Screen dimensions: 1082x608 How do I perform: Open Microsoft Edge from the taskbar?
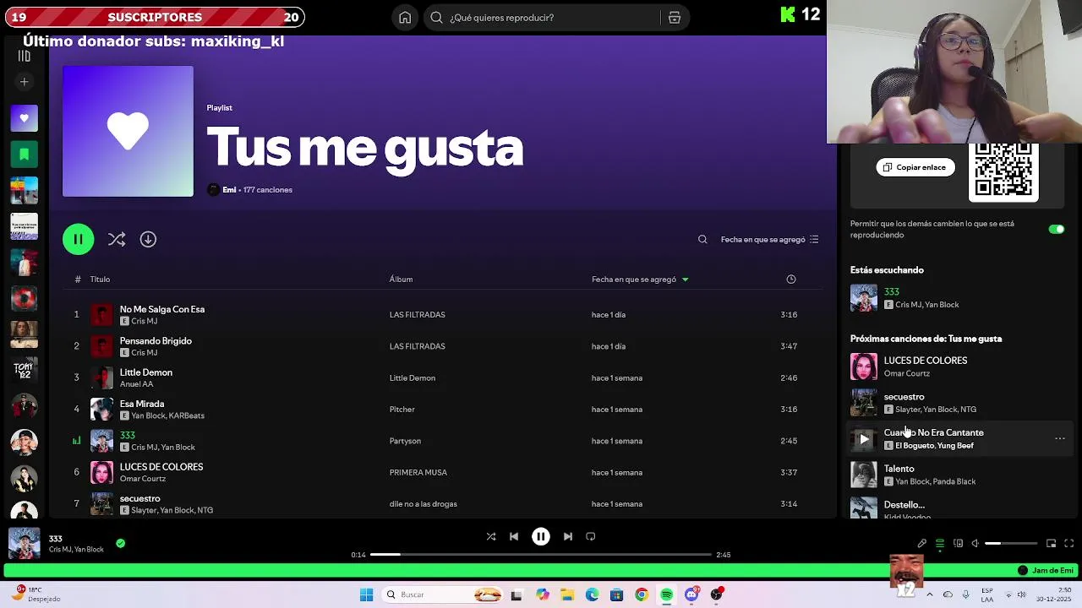[x=592, y=595]
